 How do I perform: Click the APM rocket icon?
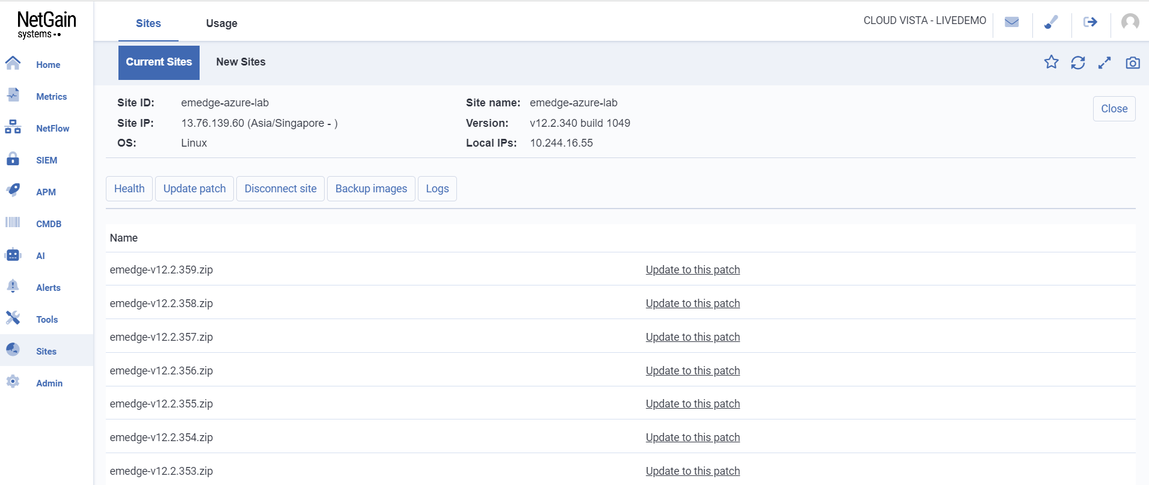tap(13, 191)
